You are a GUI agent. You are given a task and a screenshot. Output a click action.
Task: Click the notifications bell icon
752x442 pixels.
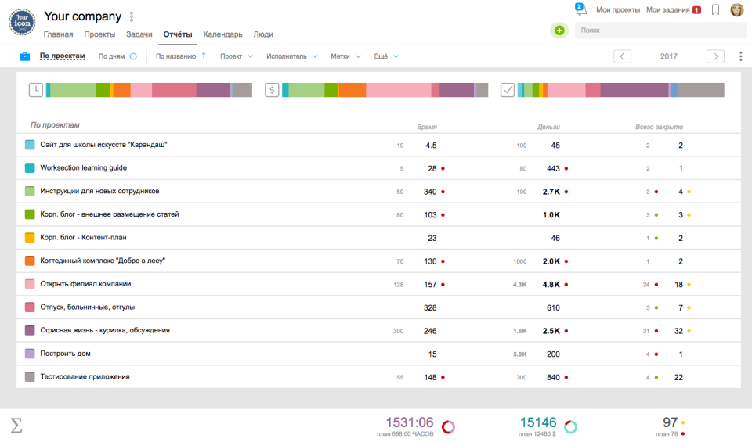coord(580,9)
